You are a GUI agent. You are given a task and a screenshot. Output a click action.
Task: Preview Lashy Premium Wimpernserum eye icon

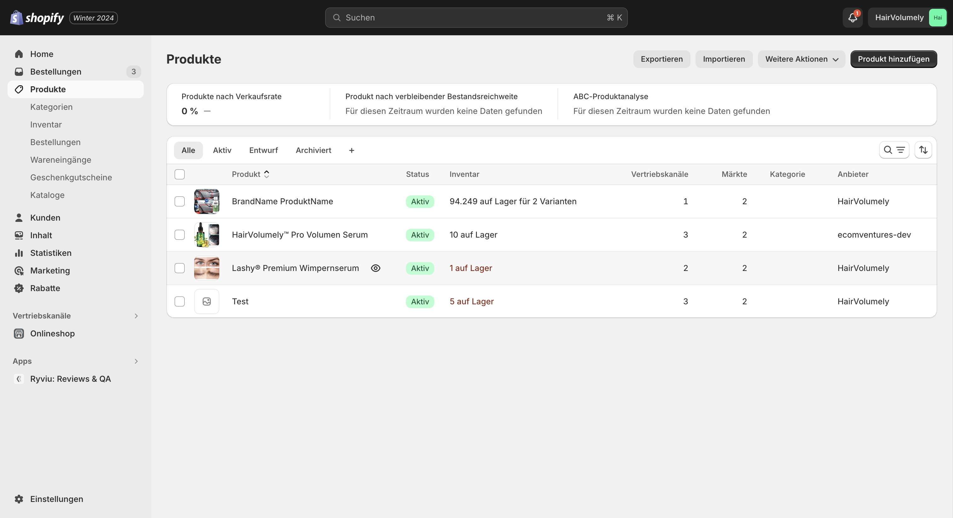click(x=376, y=268)
